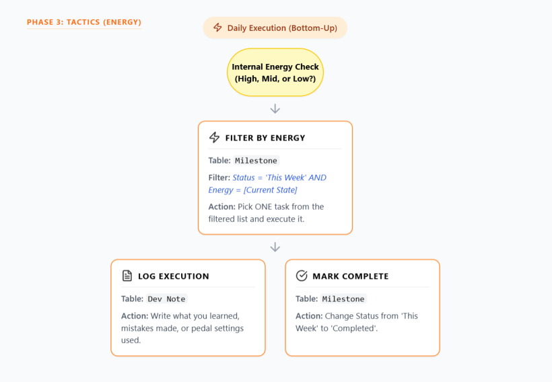Click the lightning bolt icon in Daily Execution pill
552x382 pixels.
(217, 28)
